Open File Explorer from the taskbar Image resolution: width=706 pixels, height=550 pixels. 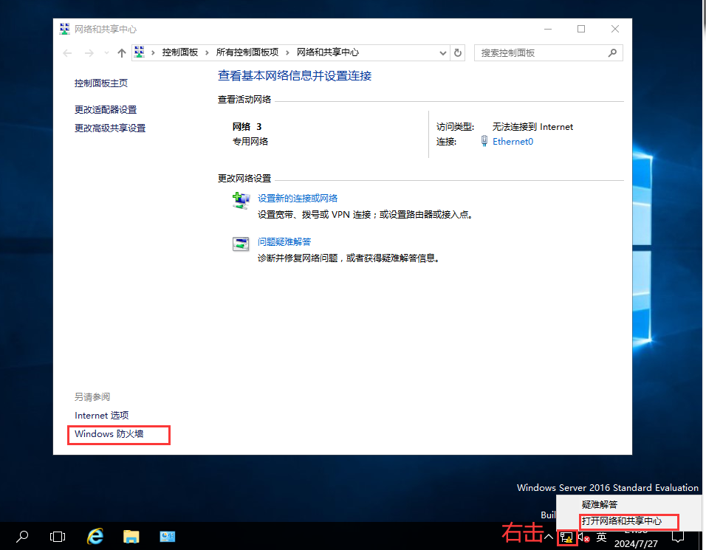click(x=131, y=537)
